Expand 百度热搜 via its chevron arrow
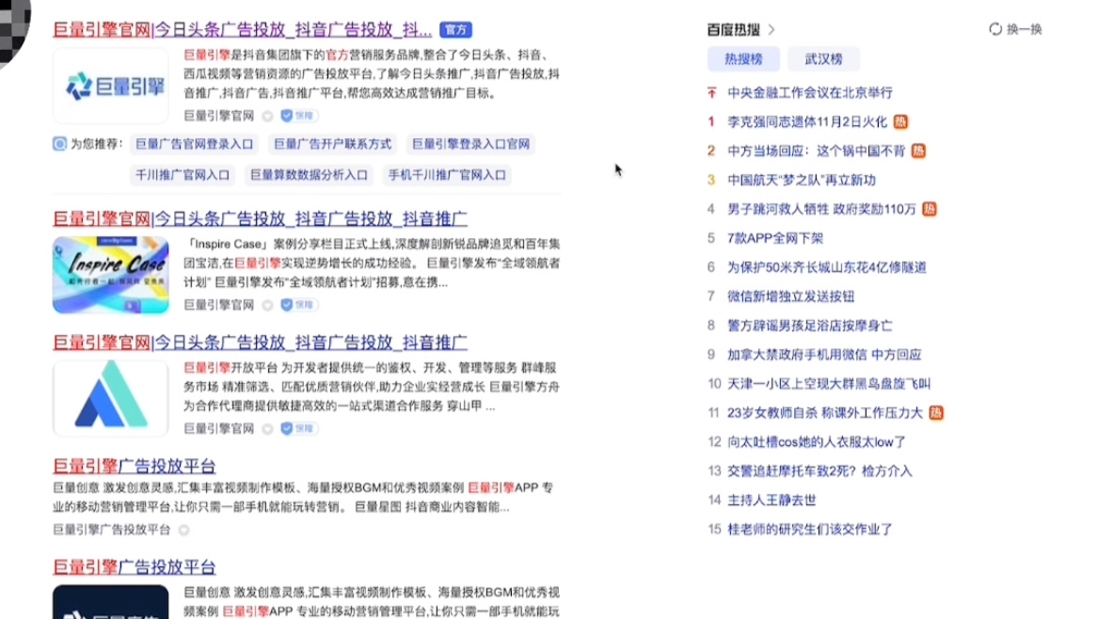The width and height of the screenshot is (1097, 619). [771, 28]
